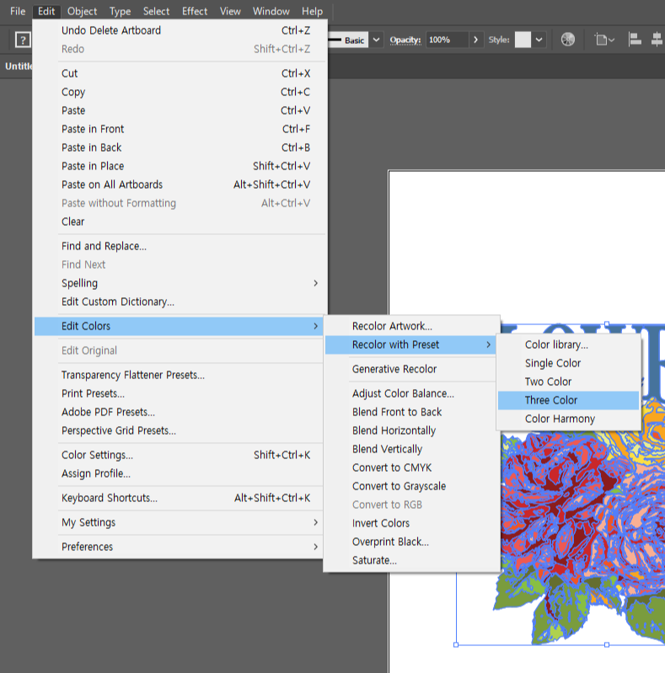The width and height of the screenshot is (665, 673).
Task: Open the Recolor Artwork globe icon
Action: pos(568,40)
